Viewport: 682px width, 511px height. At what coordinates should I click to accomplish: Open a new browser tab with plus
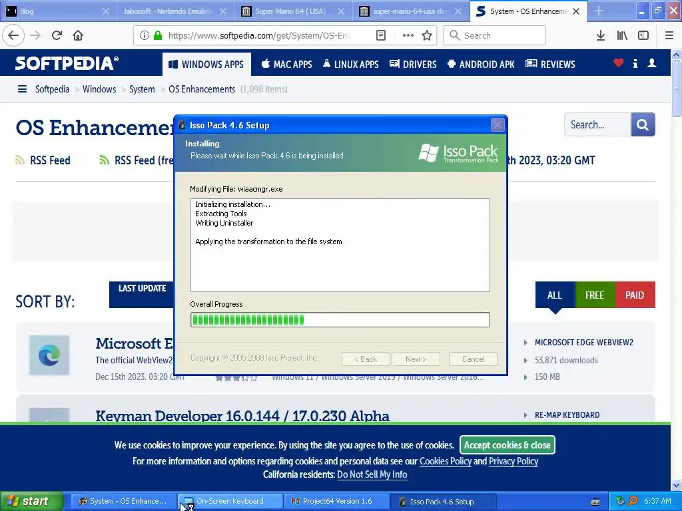click(x=599, y=11)
